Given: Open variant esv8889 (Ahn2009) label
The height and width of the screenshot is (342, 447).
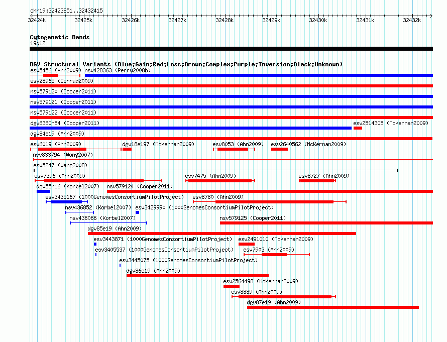Looking at the screenshot, I should (257, 292).
